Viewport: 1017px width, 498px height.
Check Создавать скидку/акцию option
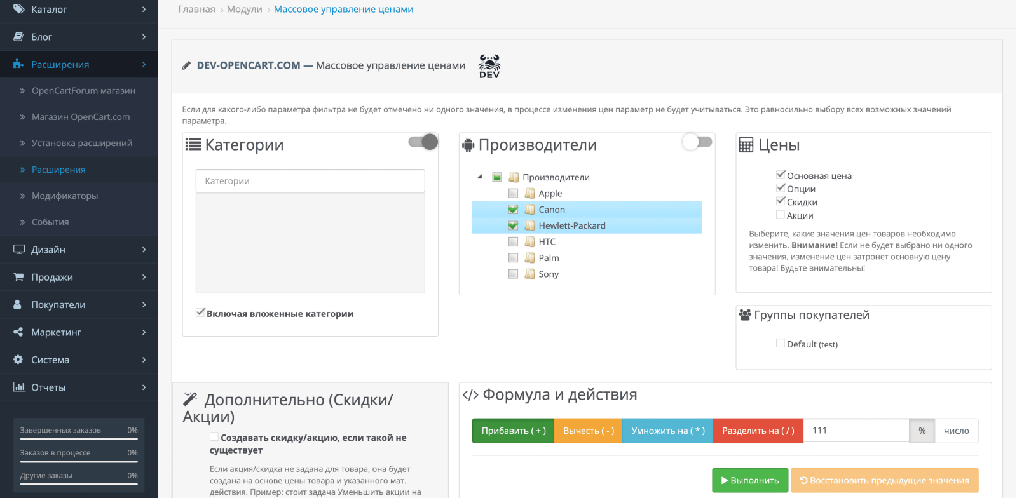[214, 436]
